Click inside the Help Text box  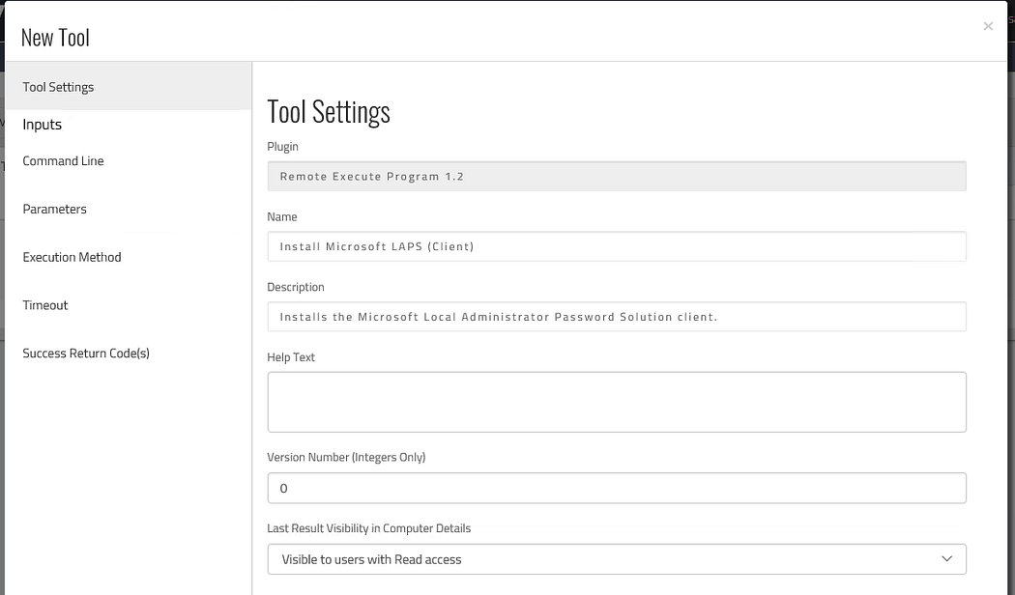[x=616, y=402]
